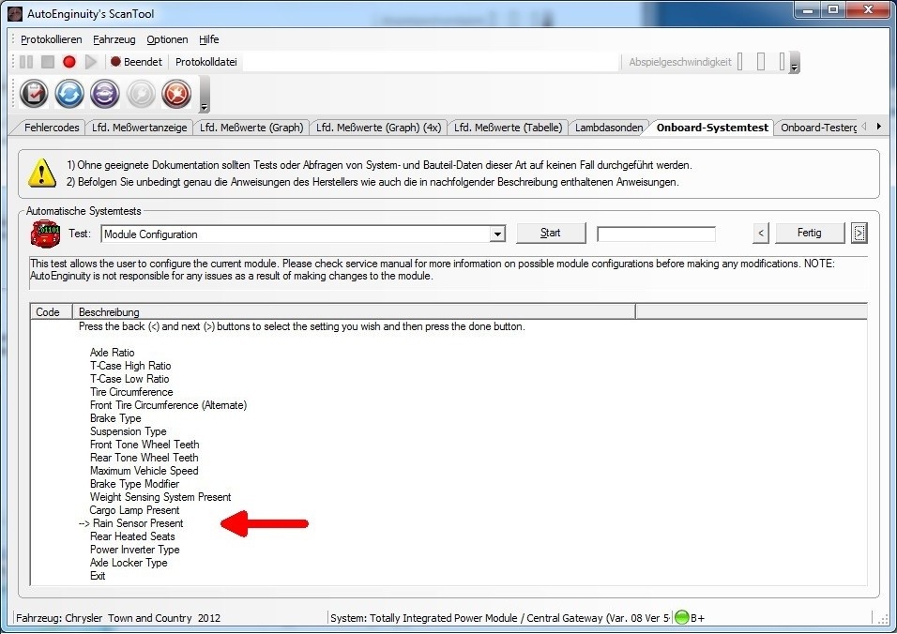897x634 pixels.
Task: Click the Front Tone Wheel Teeth entry
Action: click(x=144, y=445)
